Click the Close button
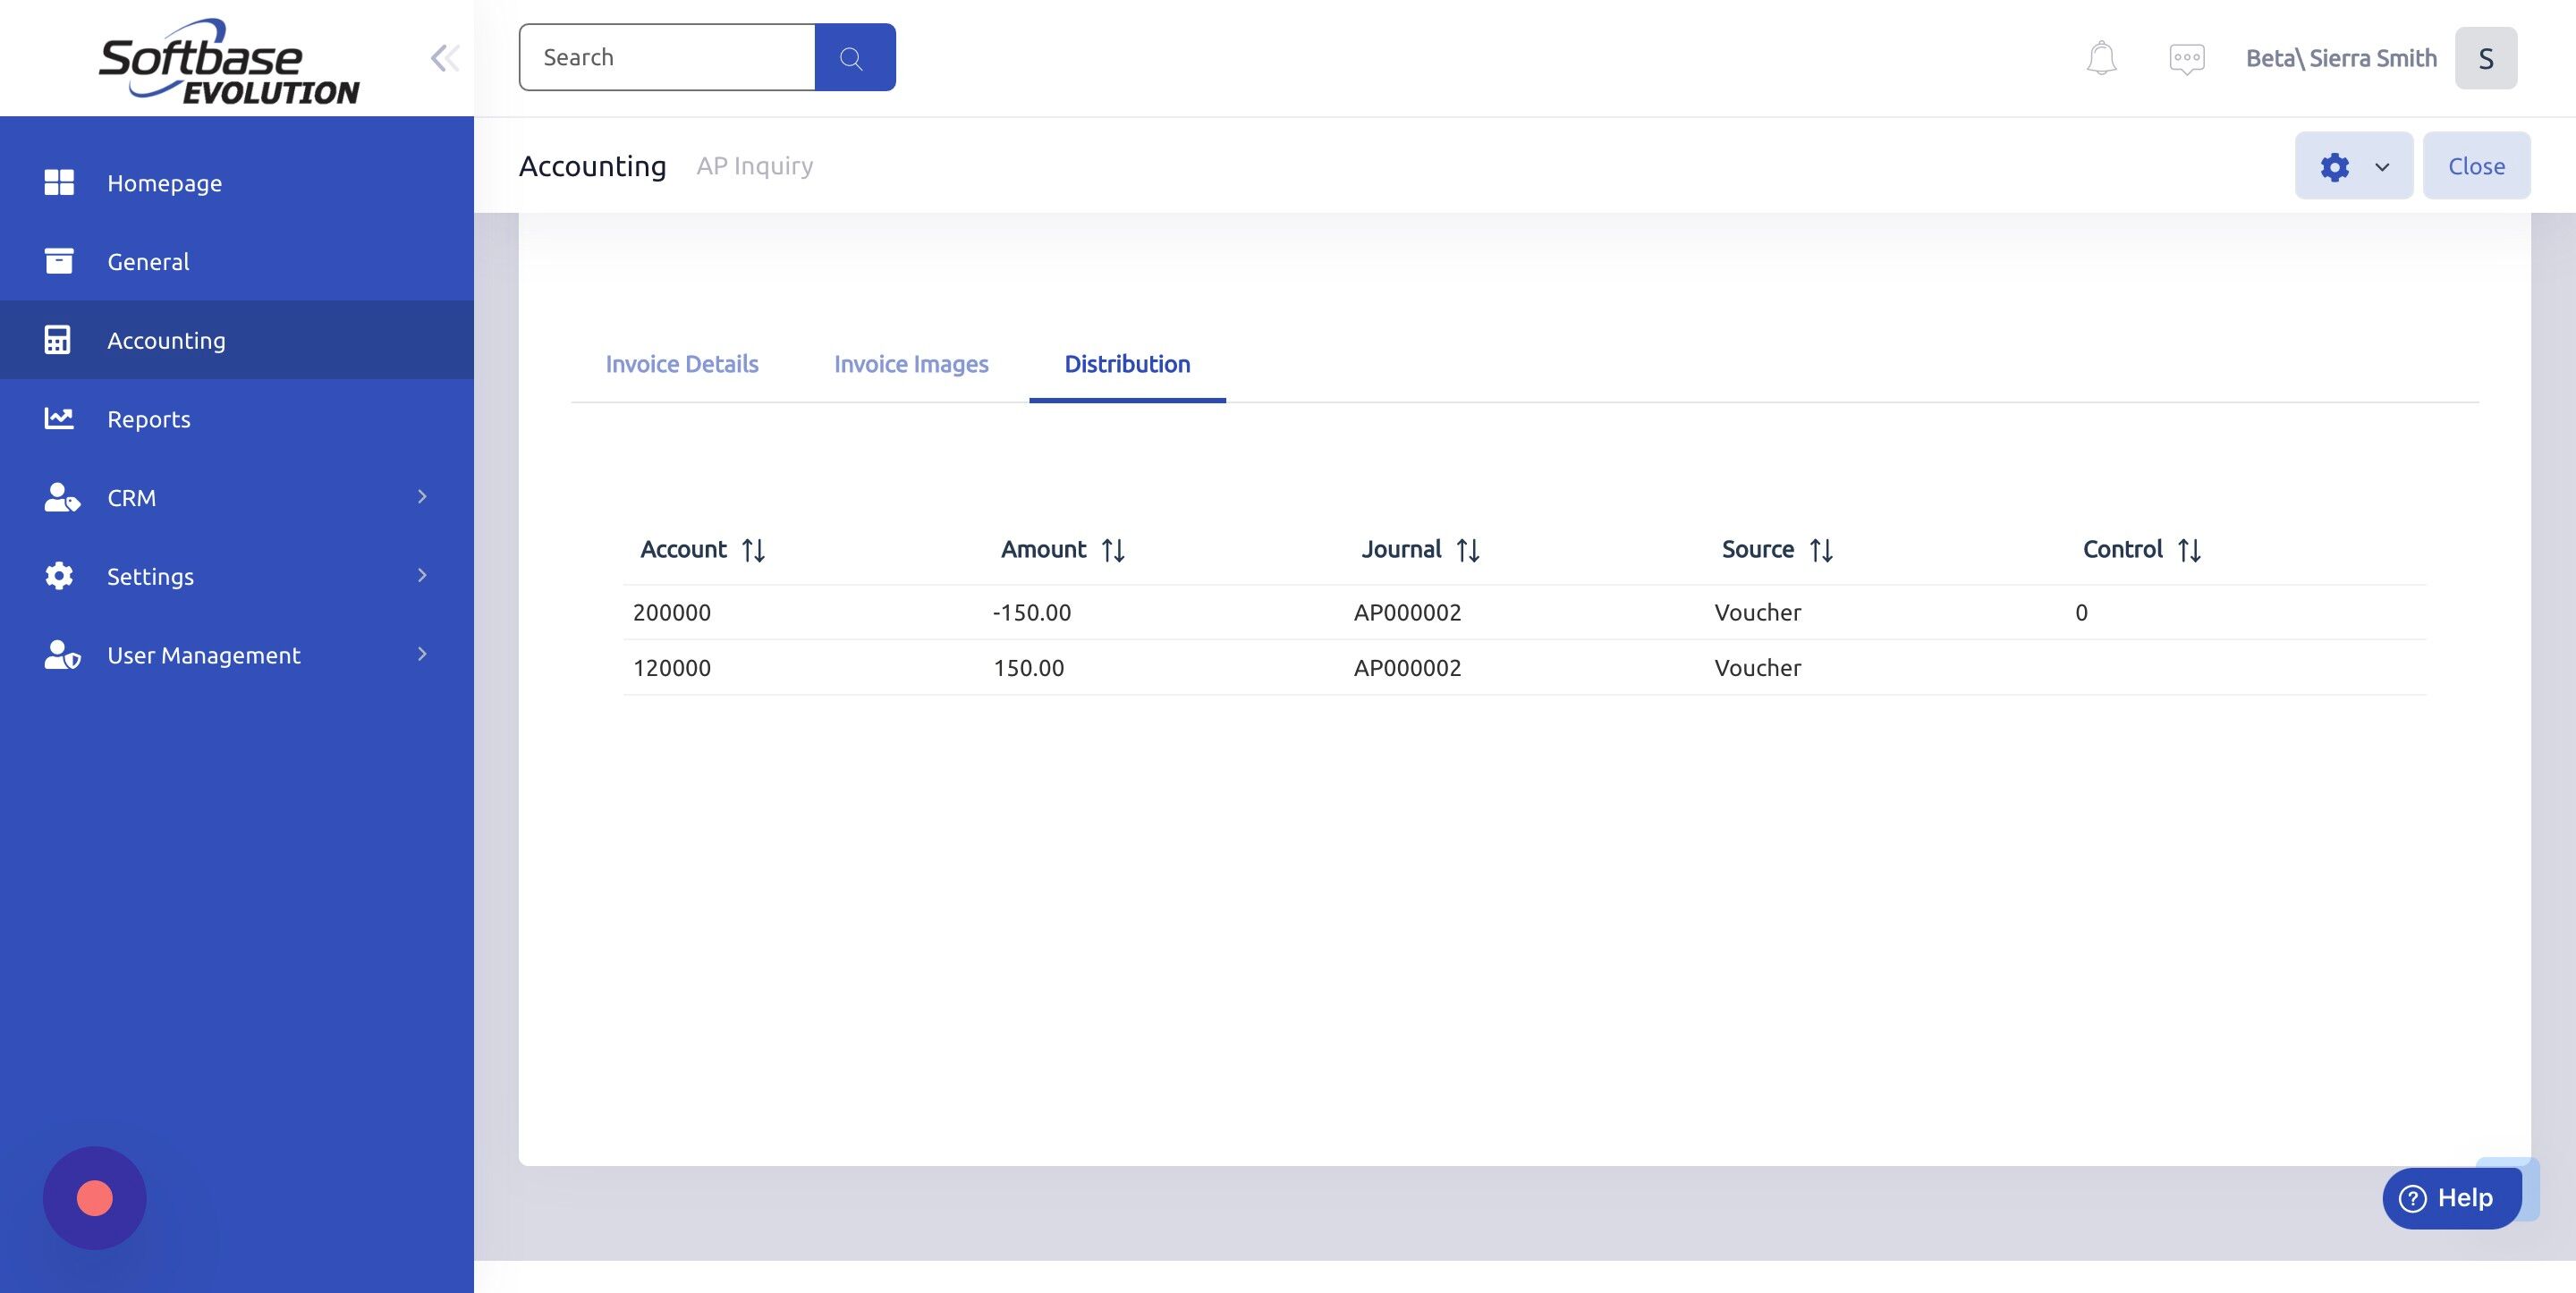 point(2476,165)
